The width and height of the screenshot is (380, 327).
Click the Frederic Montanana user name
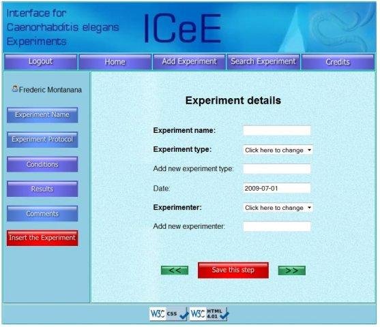click(x=50, y=90)
